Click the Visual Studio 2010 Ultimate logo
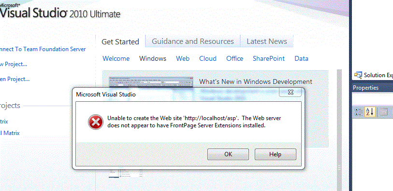 60,11
